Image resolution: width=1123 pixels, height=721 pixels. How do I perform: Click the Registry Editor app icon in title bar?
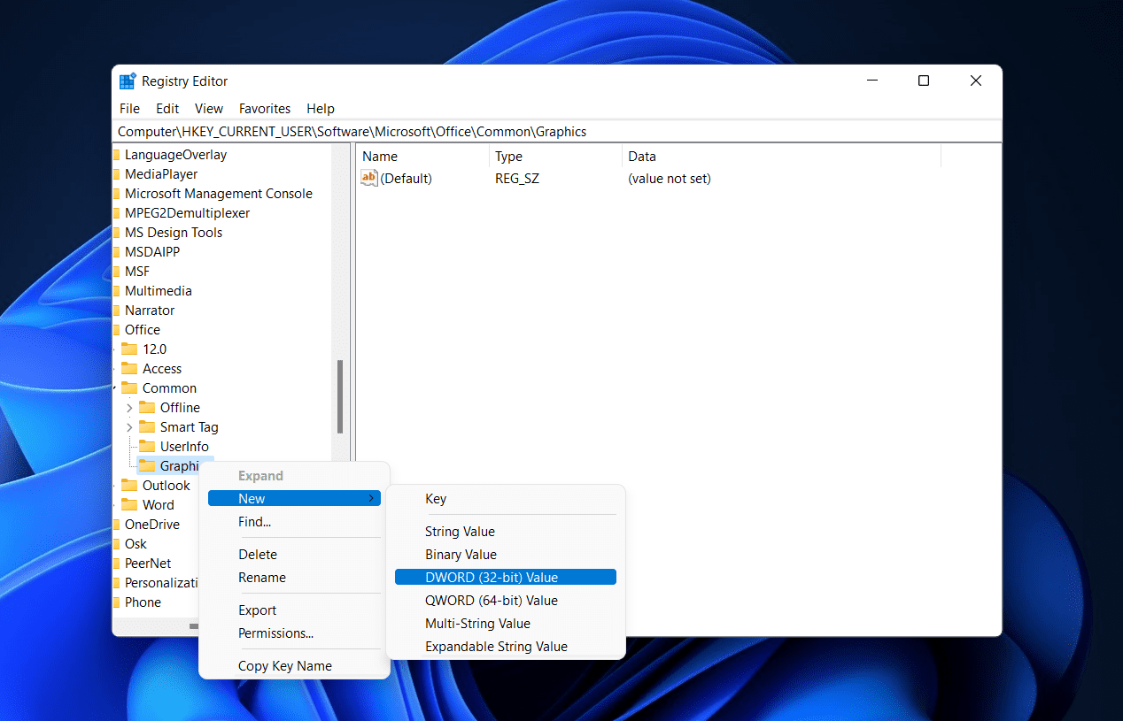(x=128, y=81)
